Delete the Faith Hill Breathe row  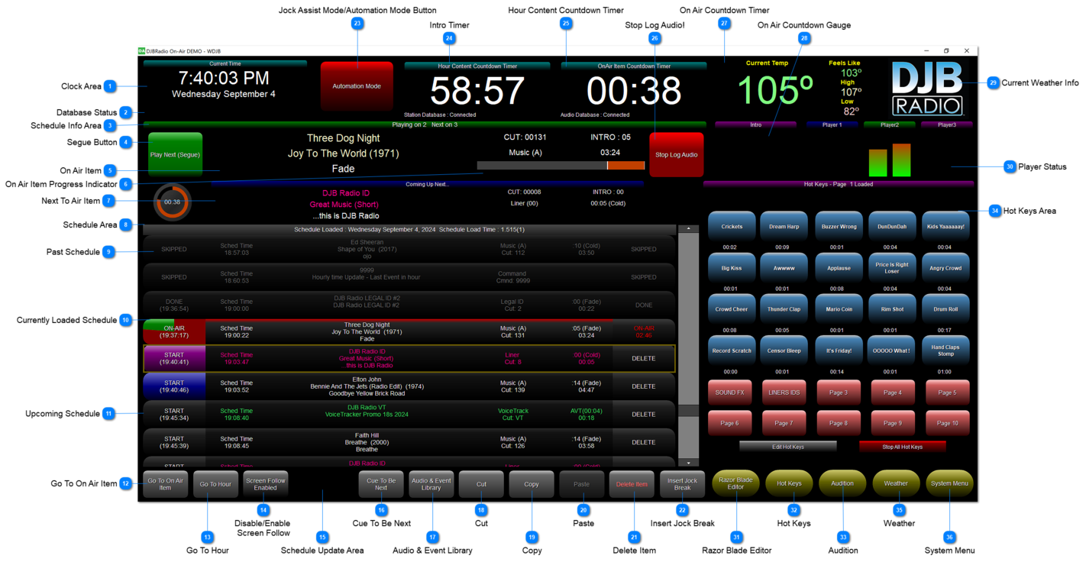[644, 442]
